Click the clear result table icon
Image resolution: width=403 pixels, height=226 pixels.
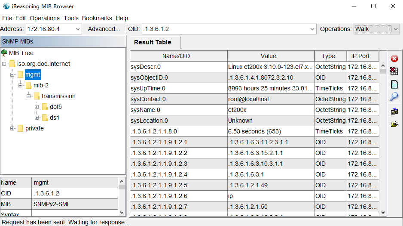(x=394, y=71)
